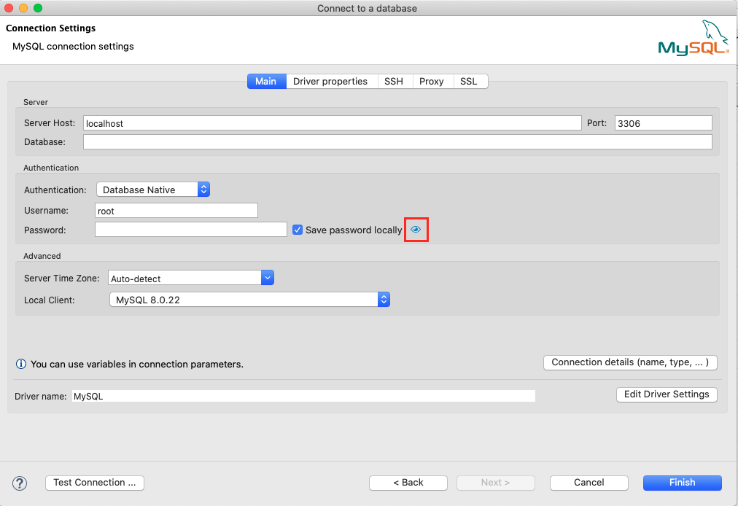The width and height of the screenshot is (738, 506).
Task: Focus the Password input field
Action: [191, 230]
